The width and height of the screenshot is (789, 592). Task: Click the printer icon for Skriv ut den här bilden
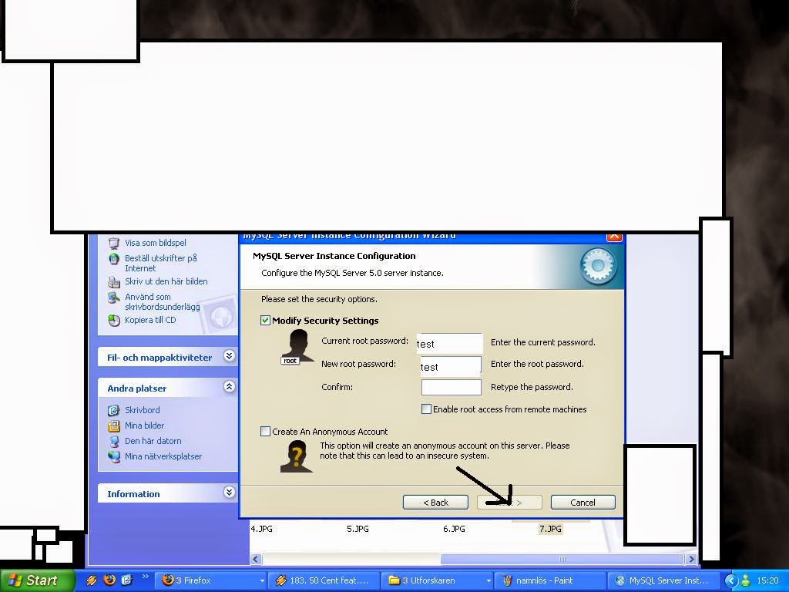coord(114,282)
